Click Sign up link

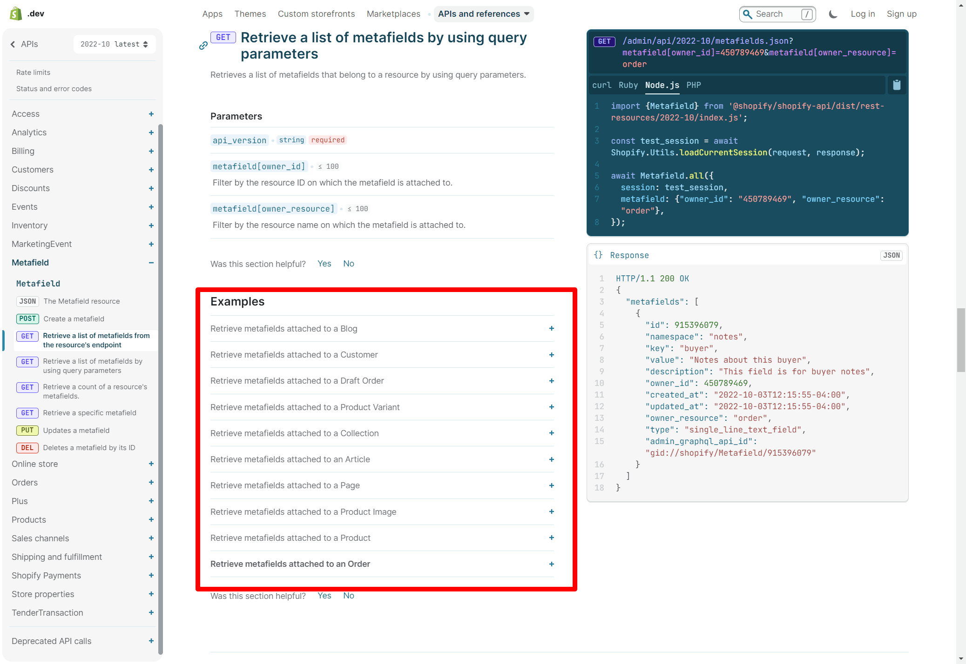pyautogui.click(x=901, y=14)
